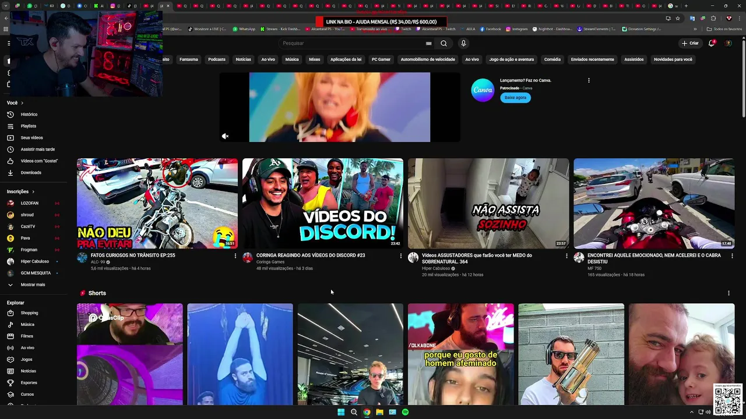Click the Esportes trophy icon
Viewport: 746px width, 419px height.
coord(10,382)
